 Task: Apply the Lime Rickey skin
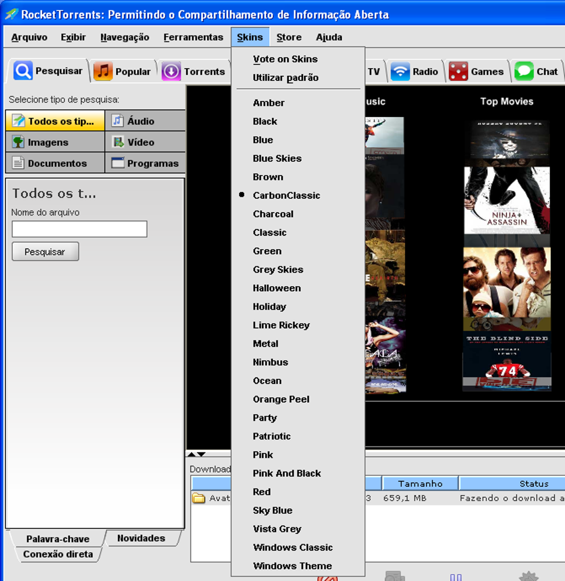tap(298, 325)
